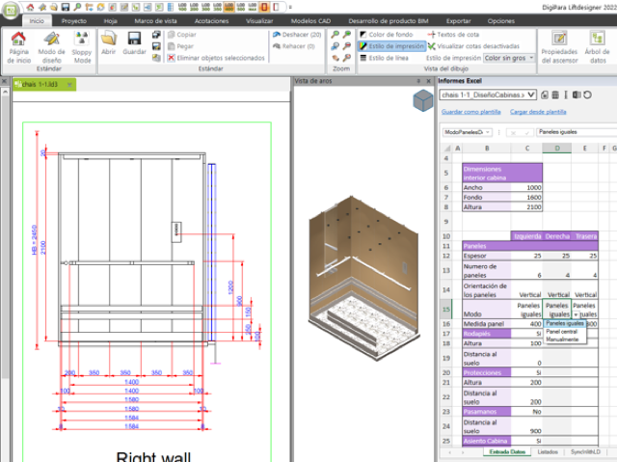Switch to Modo de diseño
Image resolution: width=617 pixels, height=462 pixels.
tap(51, 47)
